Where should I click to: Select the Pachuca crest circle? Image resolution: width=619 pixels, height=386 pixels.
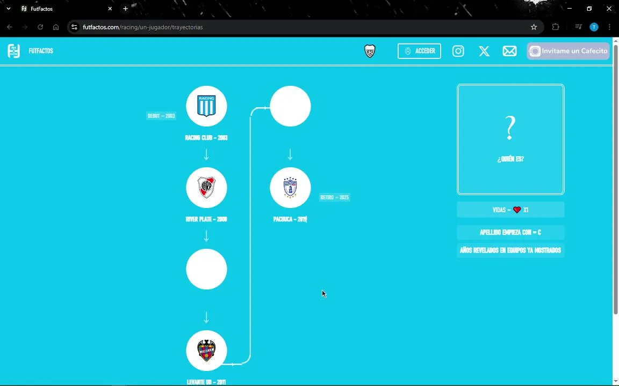(290, 188)
